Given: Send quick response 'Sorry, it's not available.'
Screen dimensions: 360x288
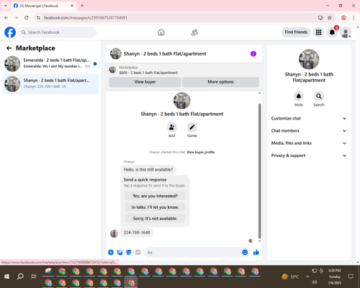Looking at the screenshot, I should (155, 218).
